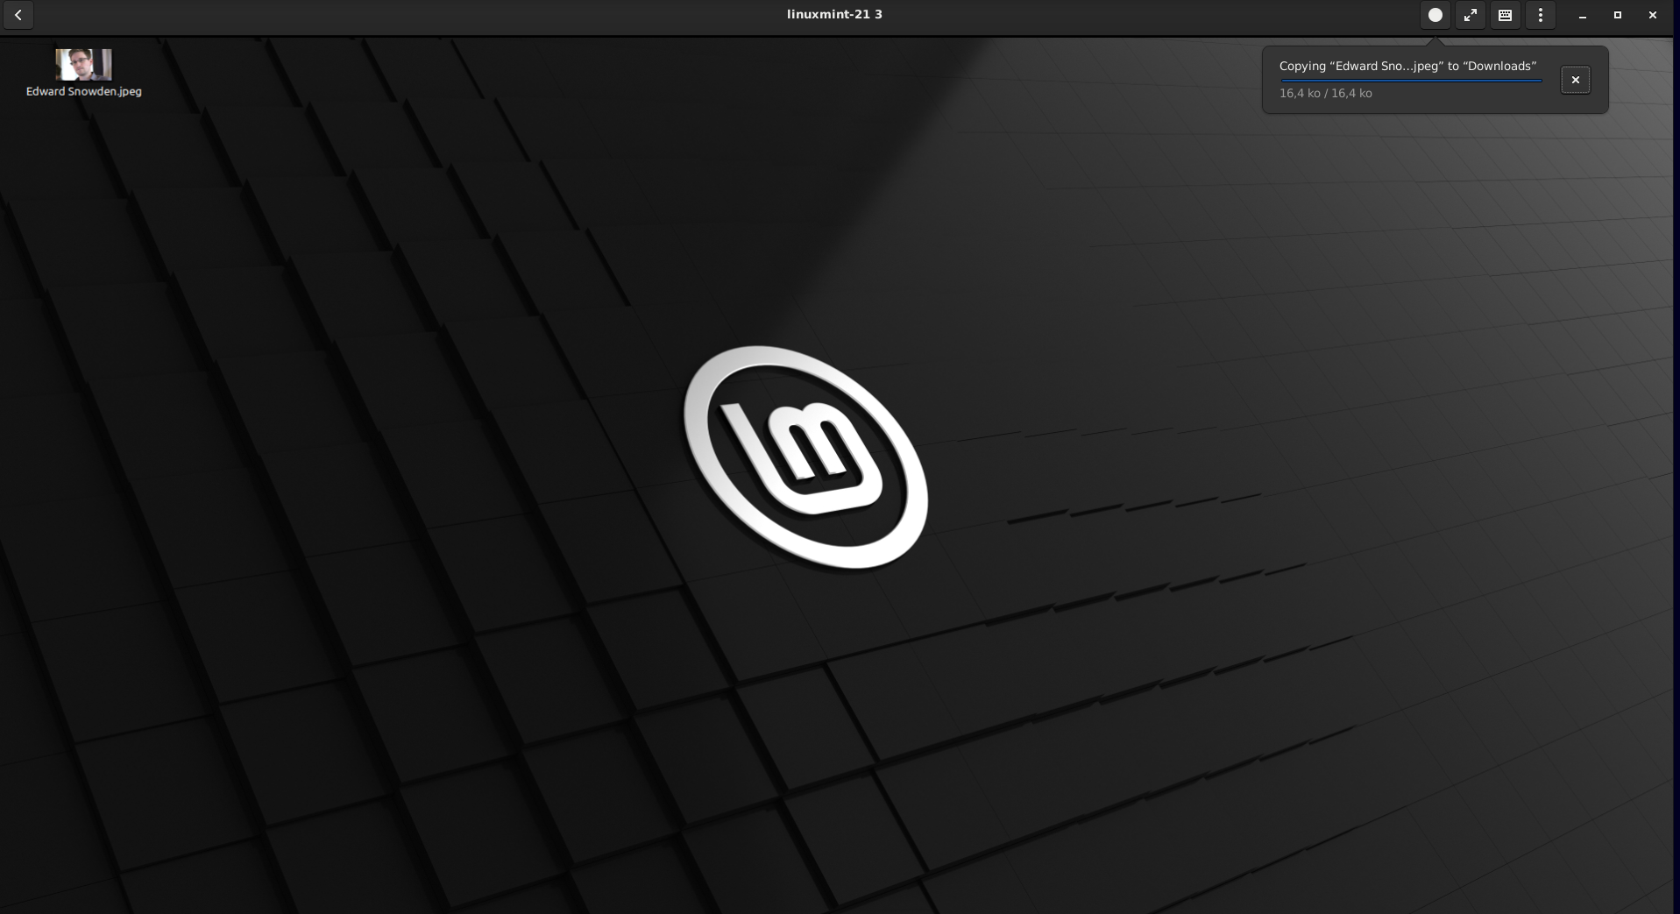Open the file transfer status circle icon
This screenshot has width=1680, height=914.
tap(1435, 15)
